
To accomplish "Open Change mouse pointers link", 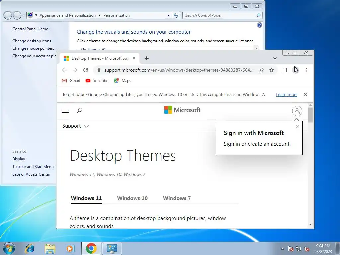I will [33, 48].
